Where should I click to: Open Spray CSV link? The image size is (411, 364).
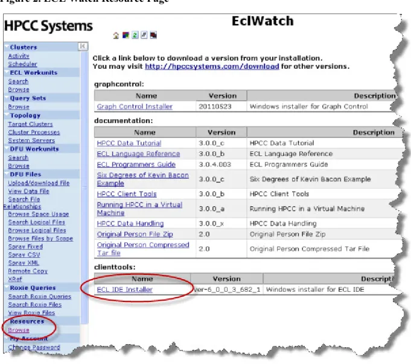[24, 254]
